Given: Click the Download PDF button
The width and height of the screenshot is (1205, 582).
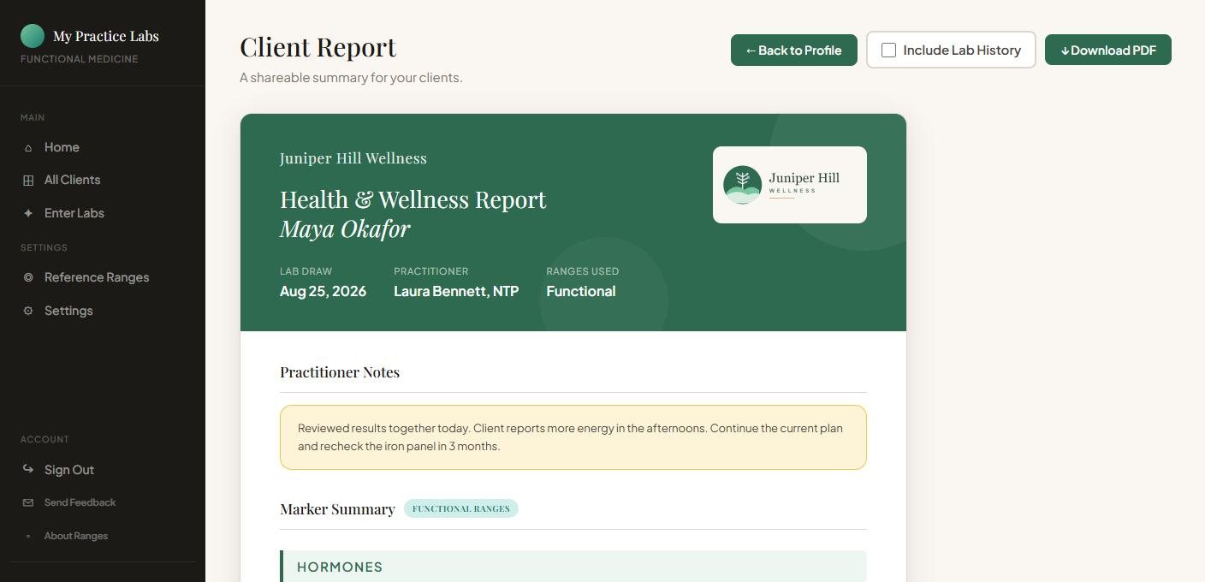Looking at the screenshot, I should (1108, 50).
